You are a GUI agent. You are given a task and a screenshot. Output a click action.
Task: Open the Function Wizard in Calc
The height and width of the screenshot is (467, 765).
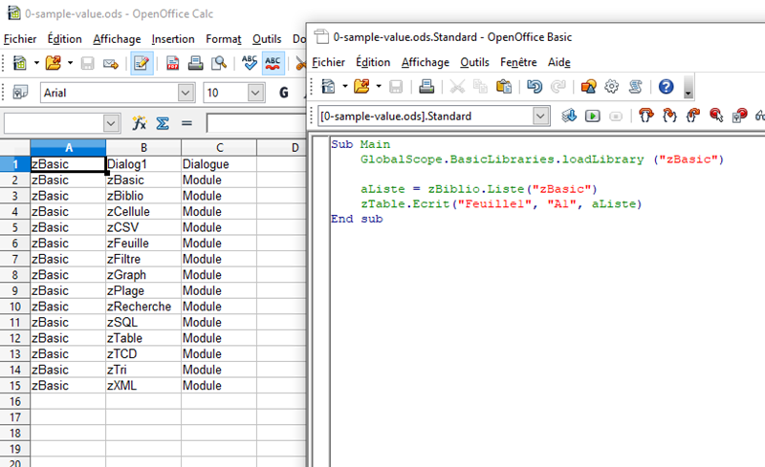click(140, 123)
